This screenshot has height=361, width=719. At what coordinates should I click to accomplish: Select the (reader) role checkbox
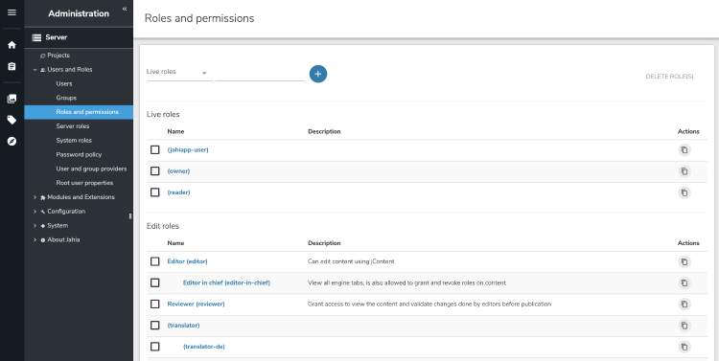pos(155,192)
